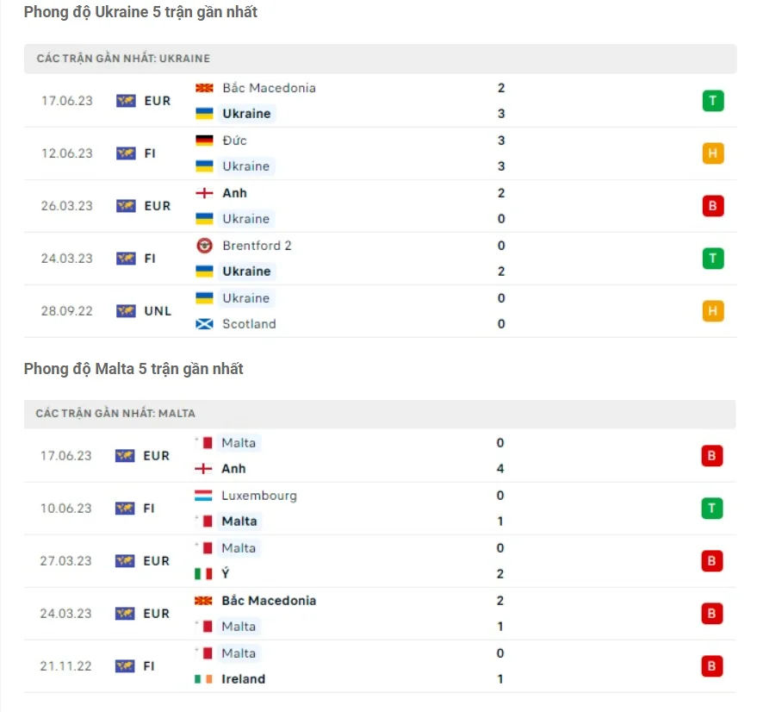Click the Italy flag beside Ý

[x=203, y=573]
